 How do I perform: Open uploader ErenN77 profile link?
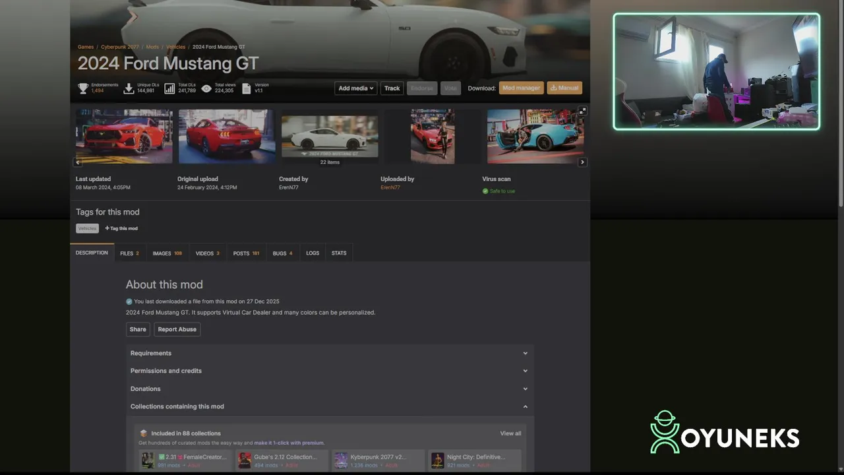[x=390, y=187]
